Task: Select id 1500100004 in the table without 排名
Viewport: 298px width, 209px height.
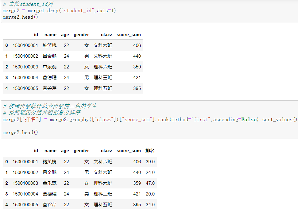Action: pos(25,78)
